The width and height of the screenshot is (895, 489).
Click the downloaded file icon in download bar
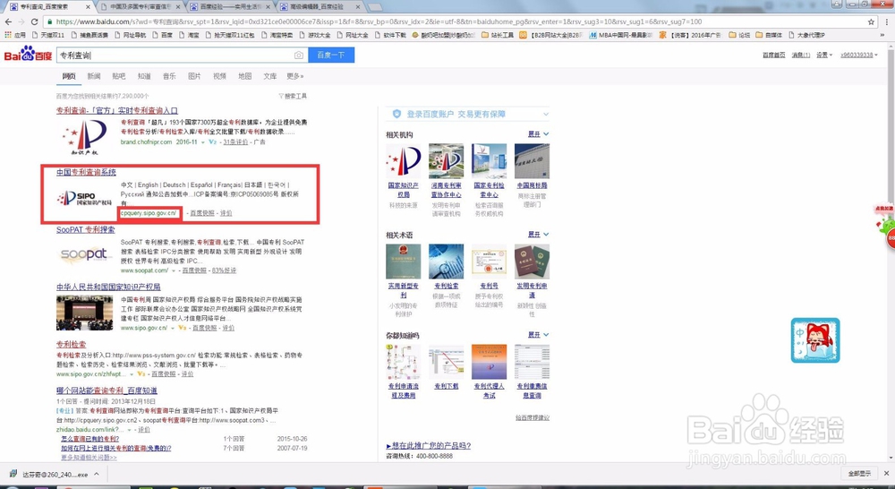[x=14, y=474]
